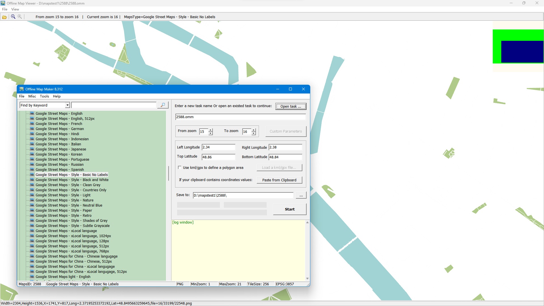Toggle kml/gpx polygon area checkbox
The image size is (544, 306).
click(x=180, y=167)
